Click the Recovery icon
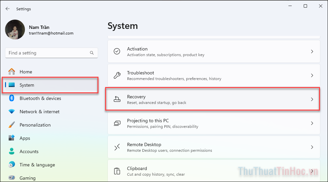Viewport: 328px width, 182px height. [117, 99]
